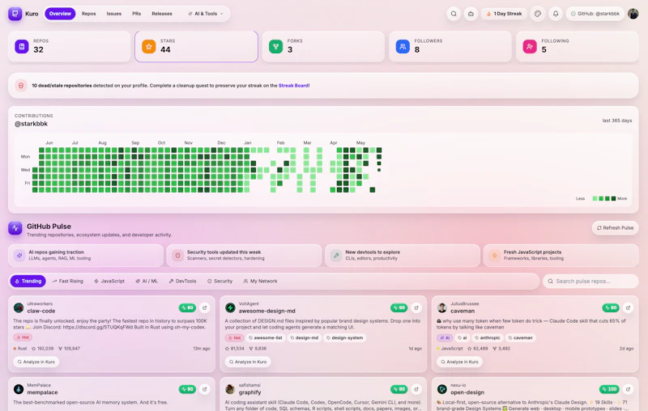Screen dimensions: 648x411
Task: Click the AI badge on caveman card
Action: (445, 337)
